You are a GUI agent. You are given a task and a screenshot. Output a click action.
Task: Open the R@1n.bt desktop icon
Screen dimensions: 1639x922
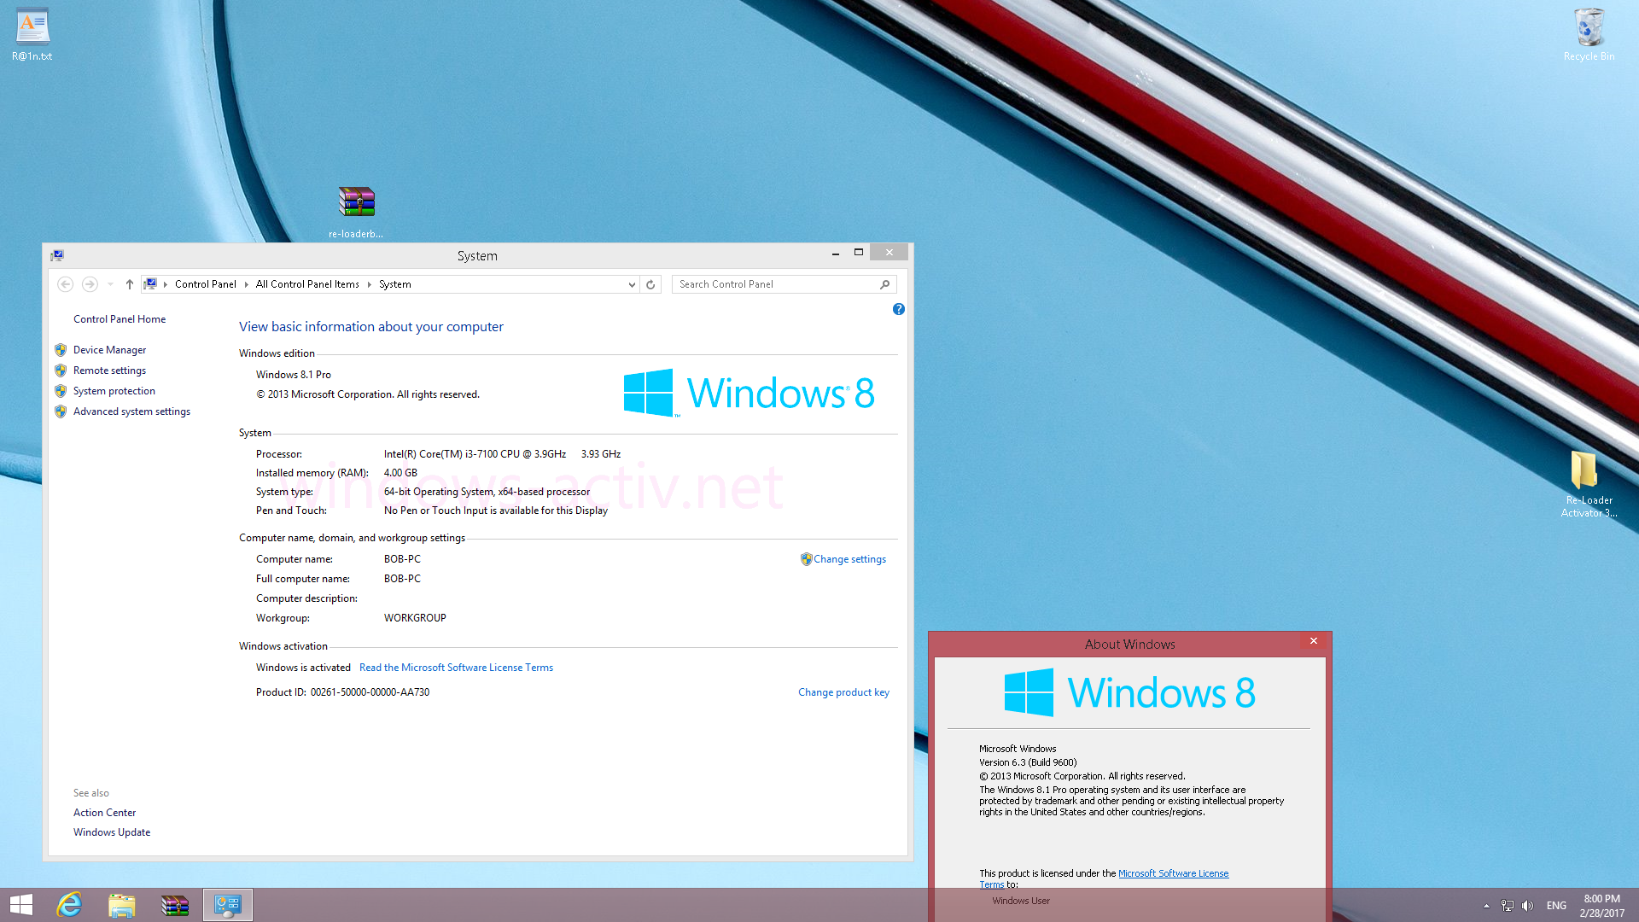click(31, 25)
